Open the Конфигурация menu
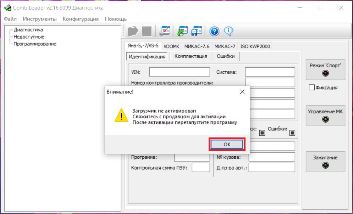Viewport: 353px width, 214px height. 81,19
